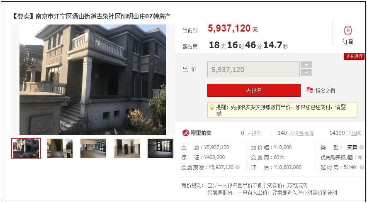
Task: Open help icon next to 延时周 5分钟
Action: [362, 167]
